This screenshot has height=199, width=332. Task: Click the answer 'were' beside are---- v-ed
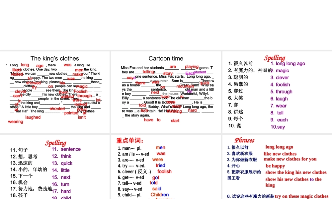click(157, 160)
